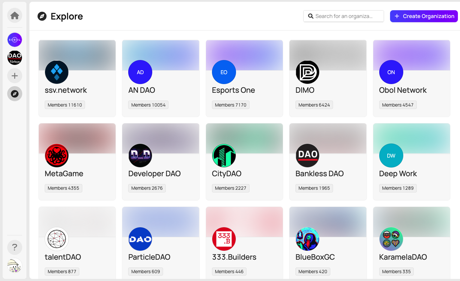The width and height of the screenshot is (460, 281).
Task: Click the 'Members 877' badge
Action: tap(62, 272)
